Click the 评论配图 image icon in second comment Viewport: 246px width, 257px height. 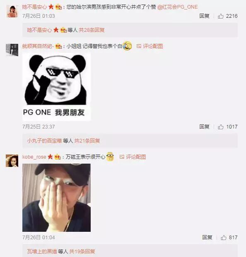[x=139, y=46]
